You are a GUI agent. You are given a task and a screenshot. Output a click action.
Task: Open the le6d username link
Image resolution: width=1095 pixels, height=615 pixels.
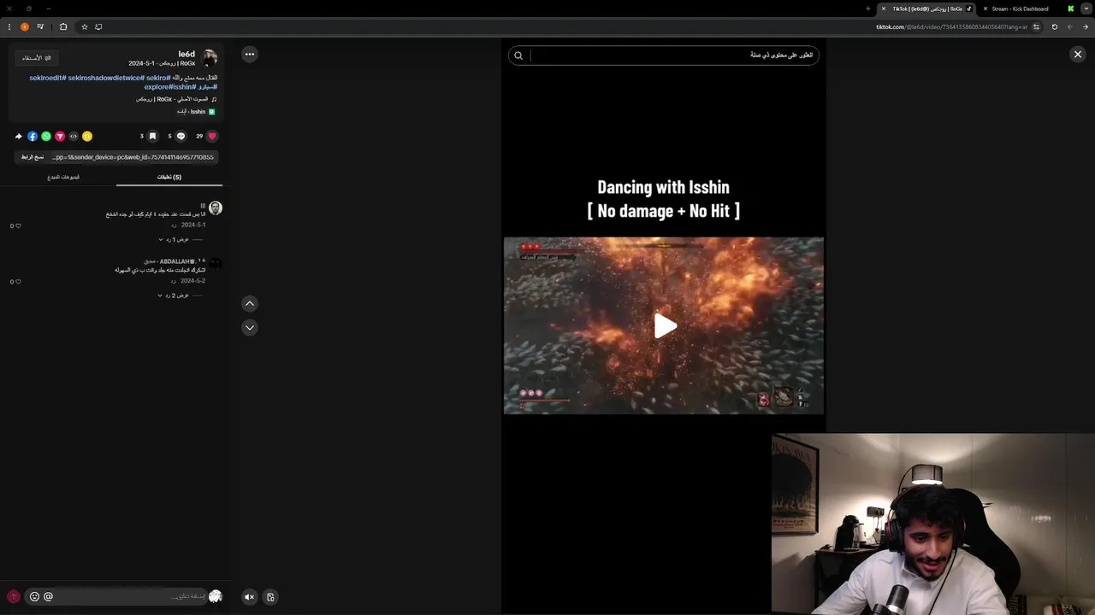tap(186, 54)
